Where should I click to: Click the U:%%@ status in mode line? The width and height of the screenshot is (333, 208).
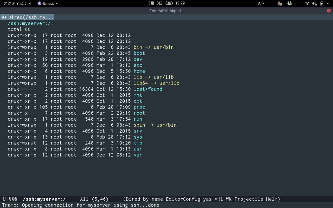(10, 199)
